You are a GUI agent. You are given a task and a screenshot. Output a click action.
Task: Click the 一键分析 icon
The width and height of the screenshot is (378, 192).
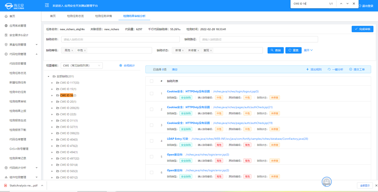(329, 69)
